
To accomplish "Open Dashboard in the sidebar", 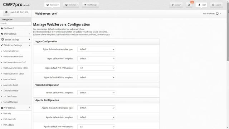I will coord(16,28).
